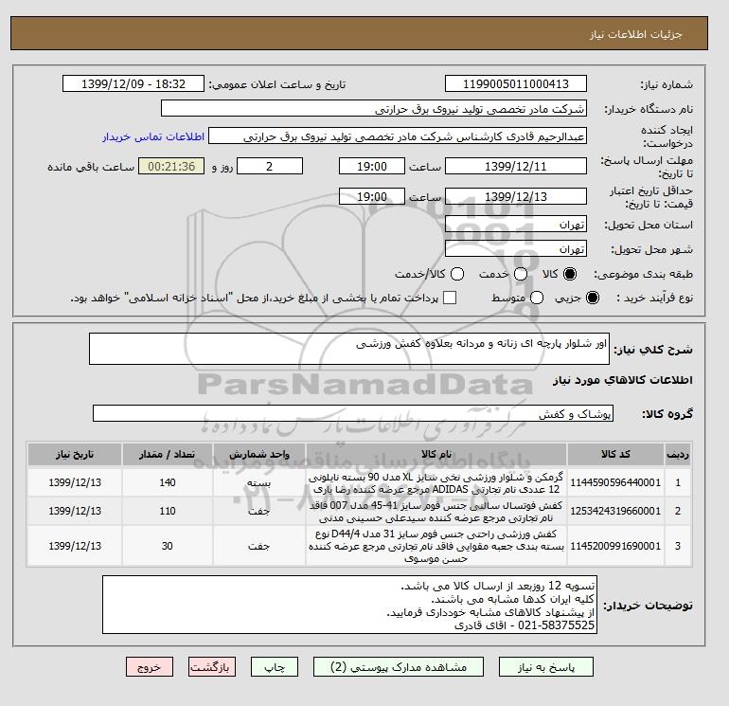Viewport: 729px width, 706px height.
Task: Click the شماره نیاز field 1199005011000413
Action: [516, 83]
